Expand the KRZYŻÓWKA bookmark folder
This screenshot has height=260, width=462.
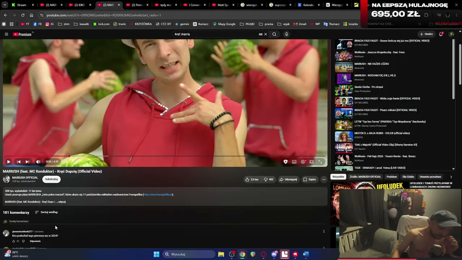[x=140, y=24]
